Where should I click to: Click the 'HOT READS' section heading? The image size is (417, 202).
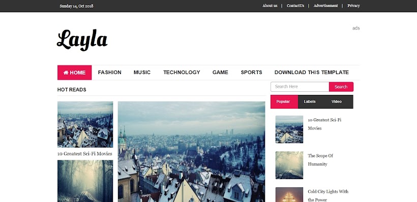click(x=72, y=90)
